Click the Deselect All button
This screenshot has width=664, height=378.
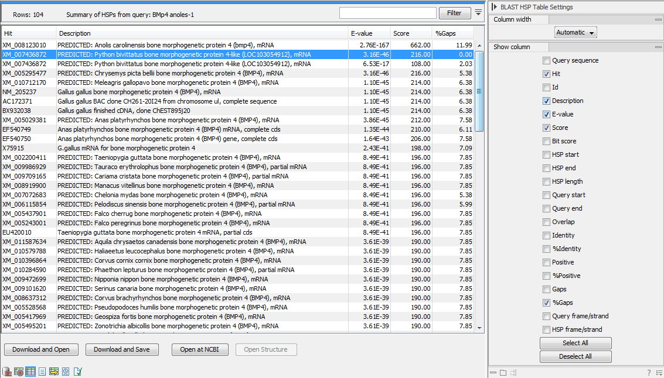575,356
